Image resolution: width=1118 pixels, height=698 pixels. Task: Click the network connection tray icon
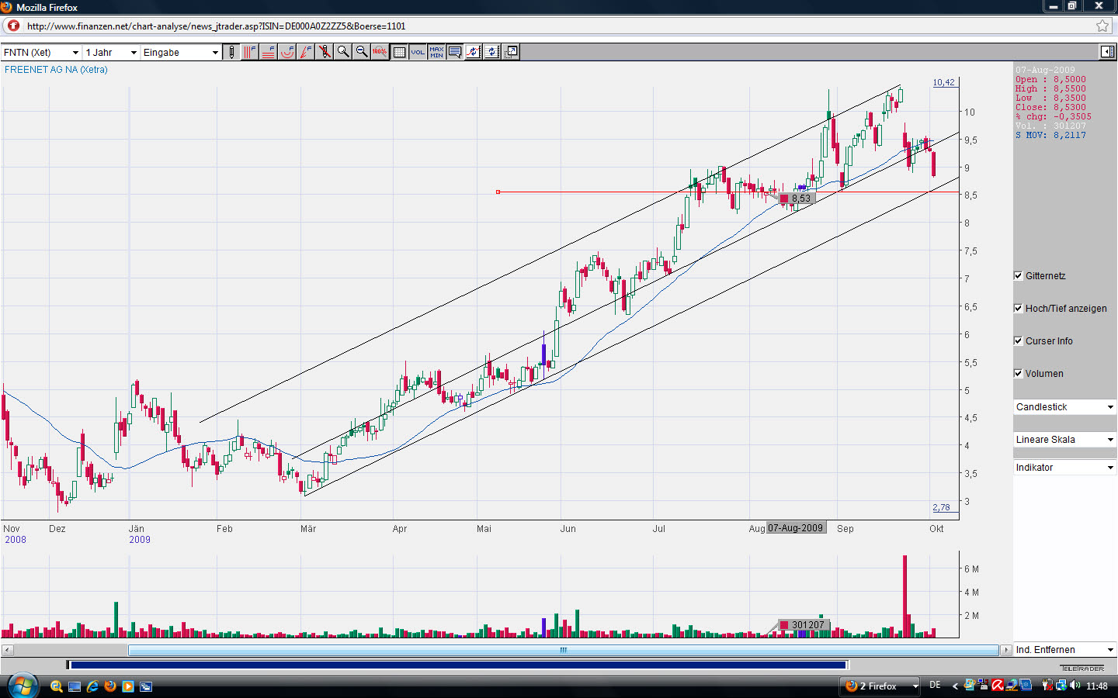click(1061, 686)
